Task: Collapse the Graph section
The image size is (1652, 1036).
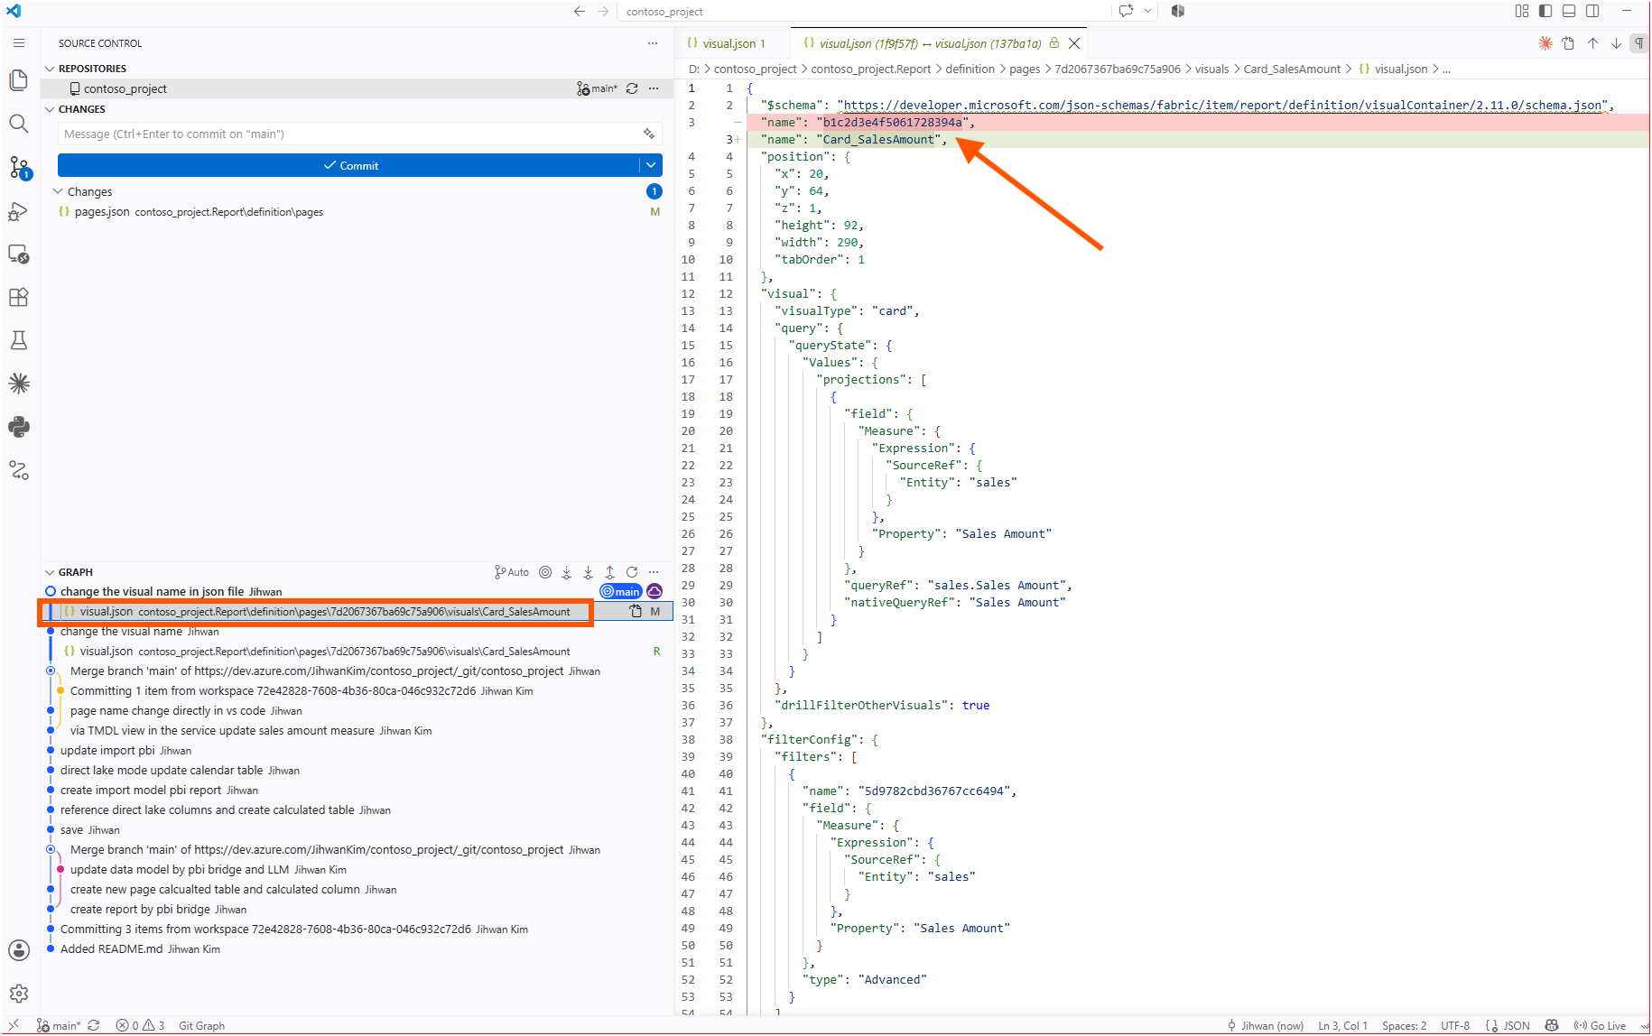Action: coord(50,572)
